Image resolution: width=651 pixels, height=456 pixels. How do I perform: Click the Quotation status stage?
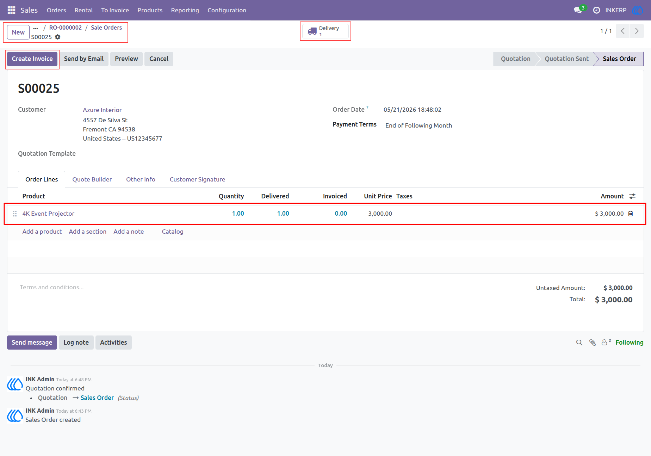[x=515, y=59]
